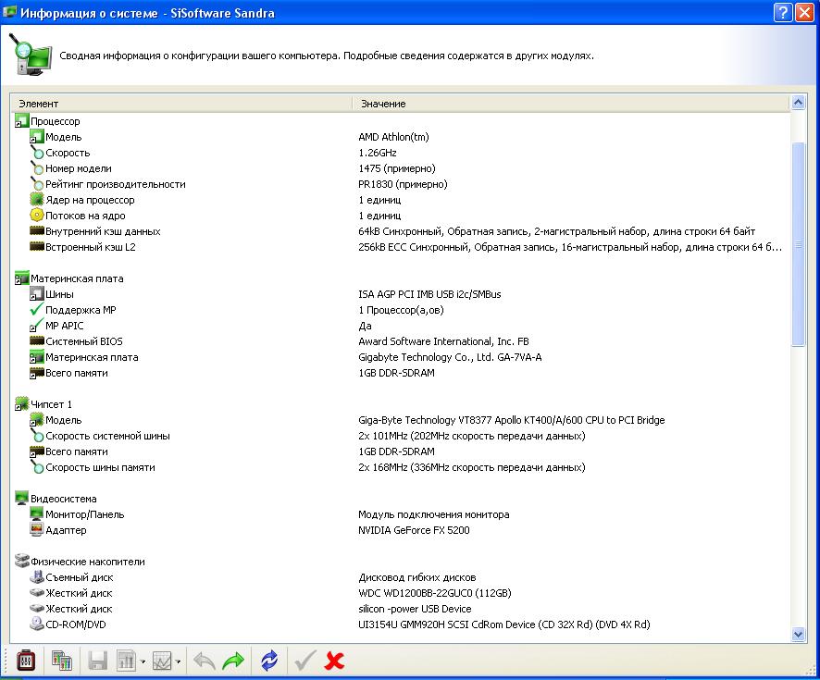Click the Поддержка MP green checkmark icon
Viewport: 820px width, 680px height.
(36, 309)
